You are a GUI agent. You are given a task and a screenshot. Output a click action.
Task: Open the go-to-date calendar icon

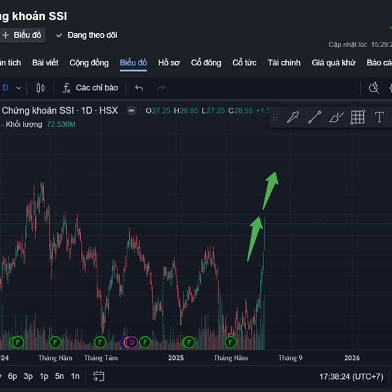(99, 376)
